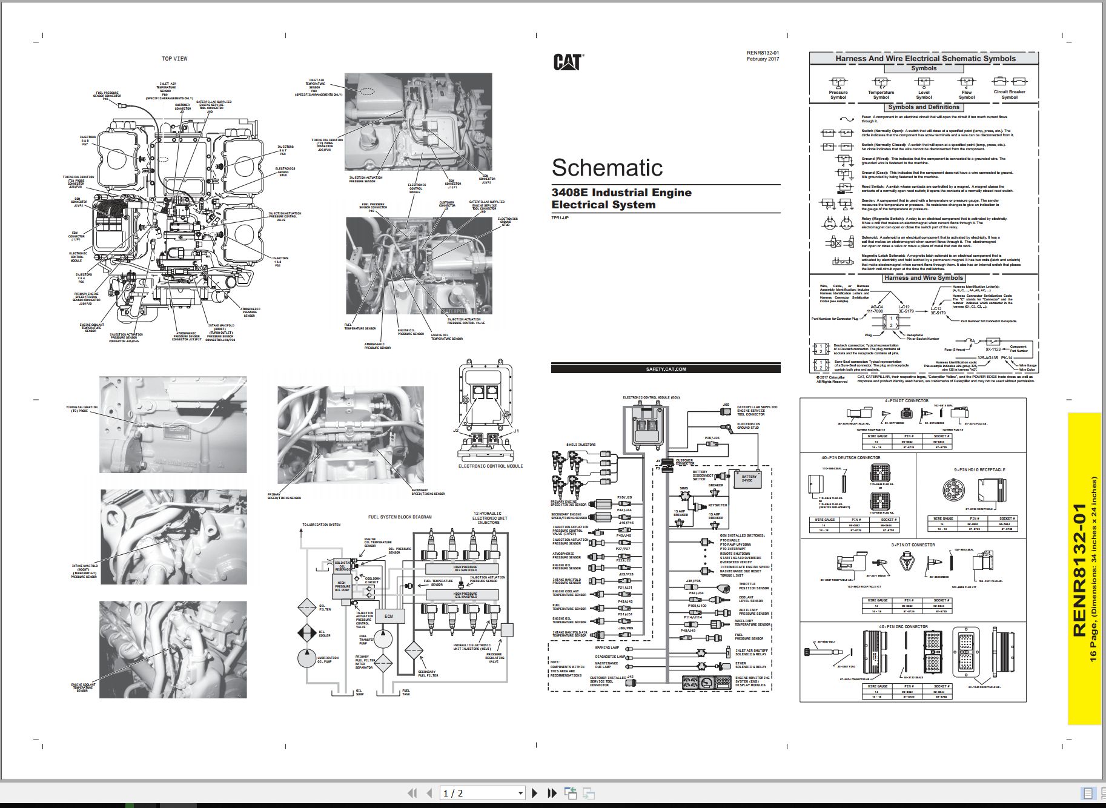The image size is (1106, 808).
Task: Go to the previous page
Action: [x=429, y=793]
